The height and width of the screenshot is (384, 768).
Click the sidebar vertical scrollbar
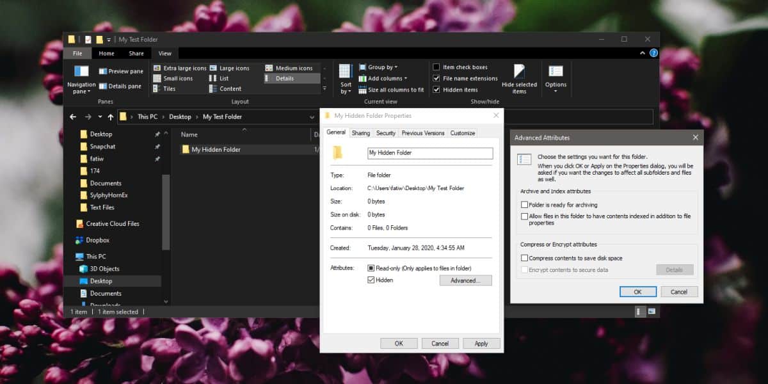pos(166,211)
